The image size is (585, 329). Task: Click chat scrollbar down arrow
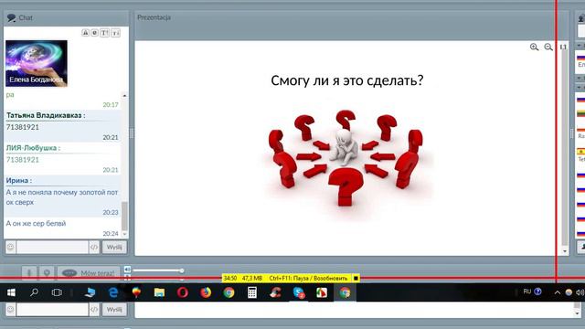[124, 234]
